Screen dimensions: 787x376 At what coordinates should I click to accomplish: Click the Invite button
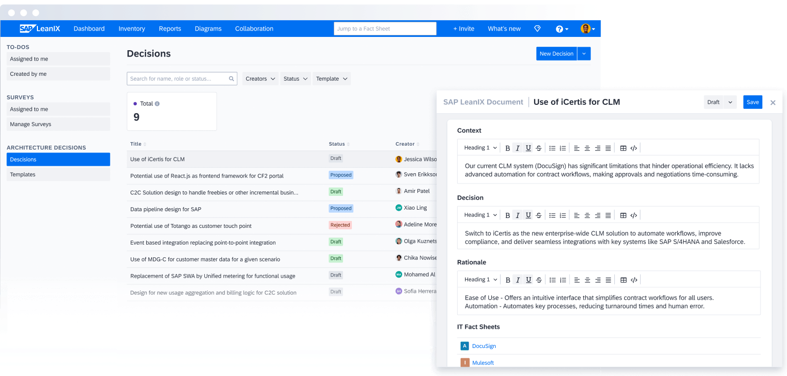(464, 29)
